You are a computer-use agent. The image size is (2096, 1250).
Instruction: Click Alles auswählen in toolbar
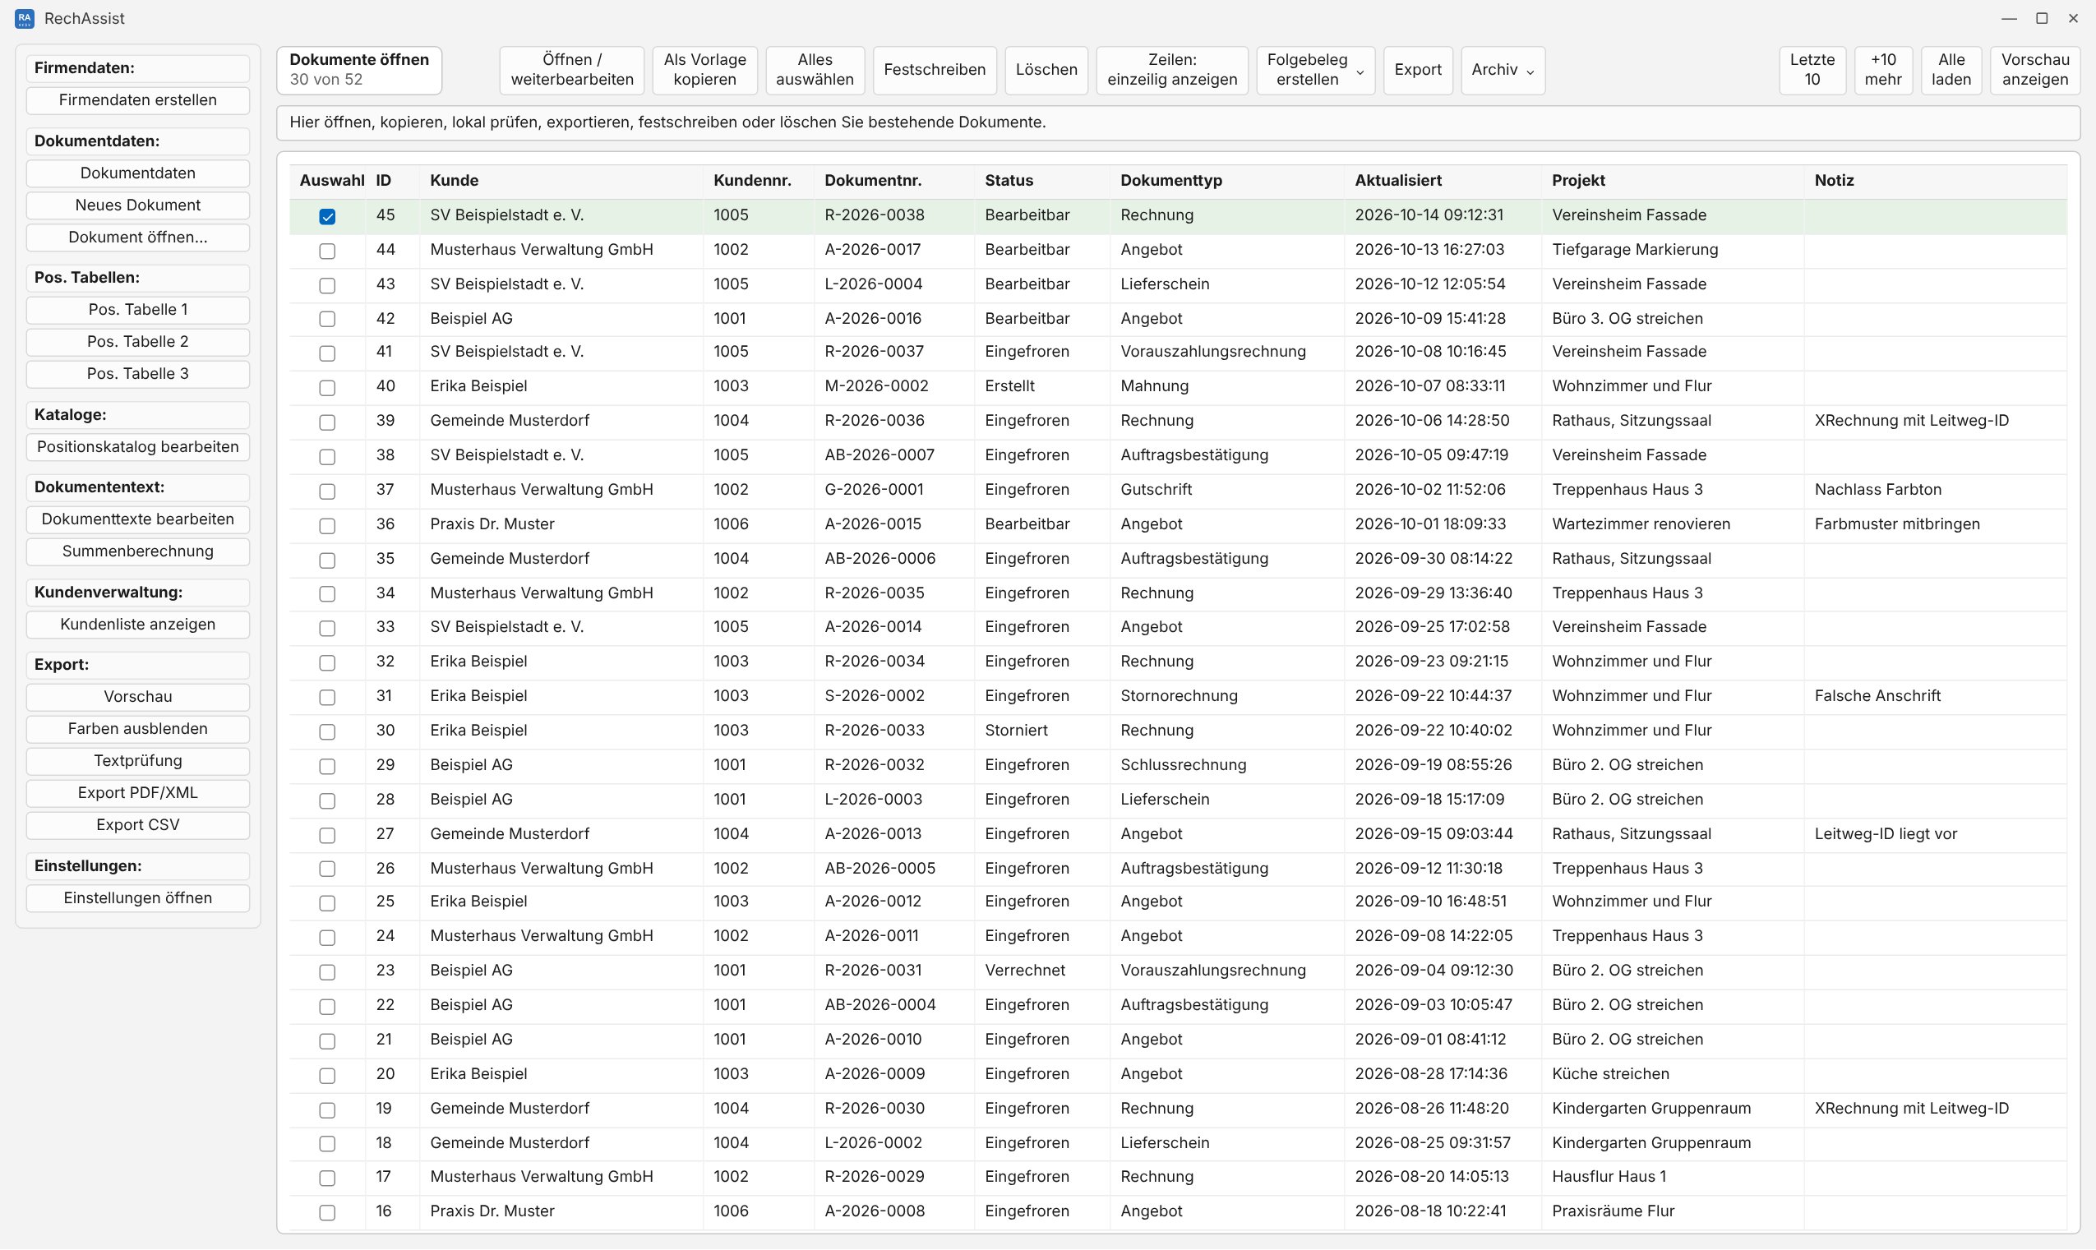(x=815, y=70)
